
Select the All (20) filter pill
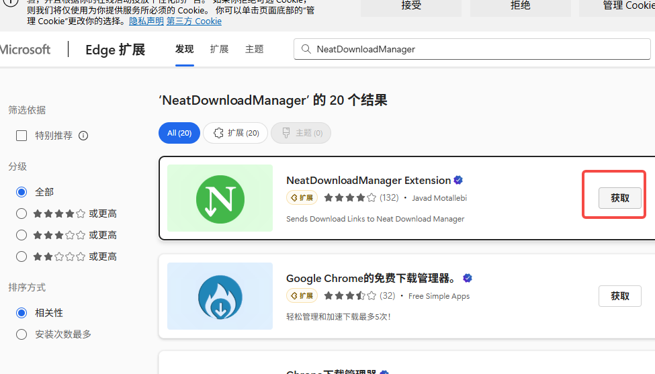click(x=179, y=133)
